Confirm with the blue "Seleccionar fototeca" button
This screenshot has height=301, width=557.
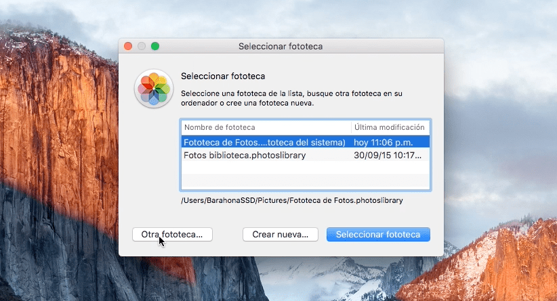(377, 234)
